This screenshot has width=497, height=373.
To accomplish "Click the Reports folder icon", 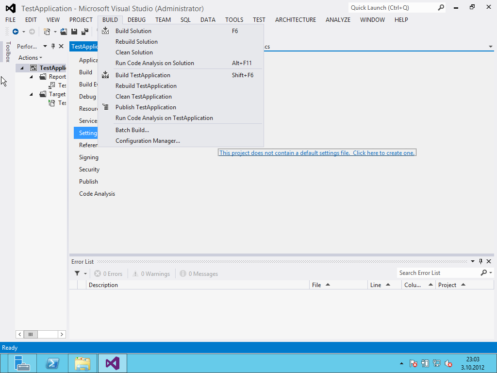I will click(43, 76).
